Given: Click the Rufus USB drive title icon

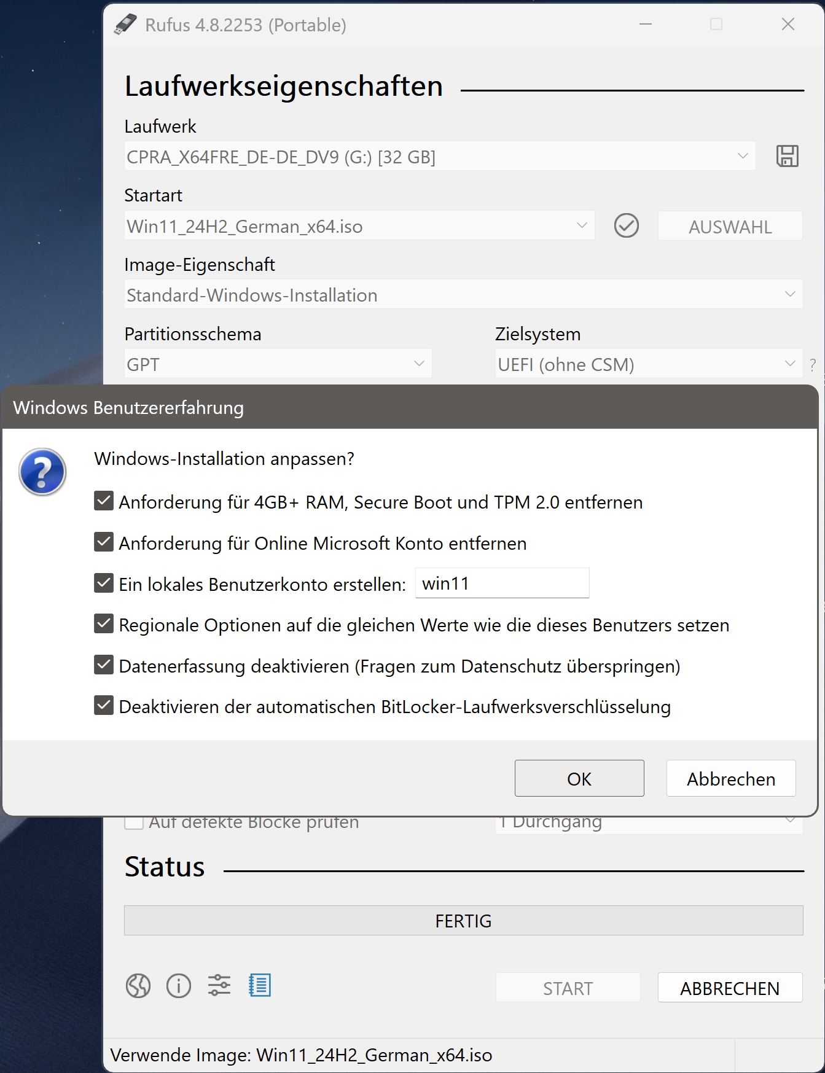Looking at the screenshot, I should (125, 25).
